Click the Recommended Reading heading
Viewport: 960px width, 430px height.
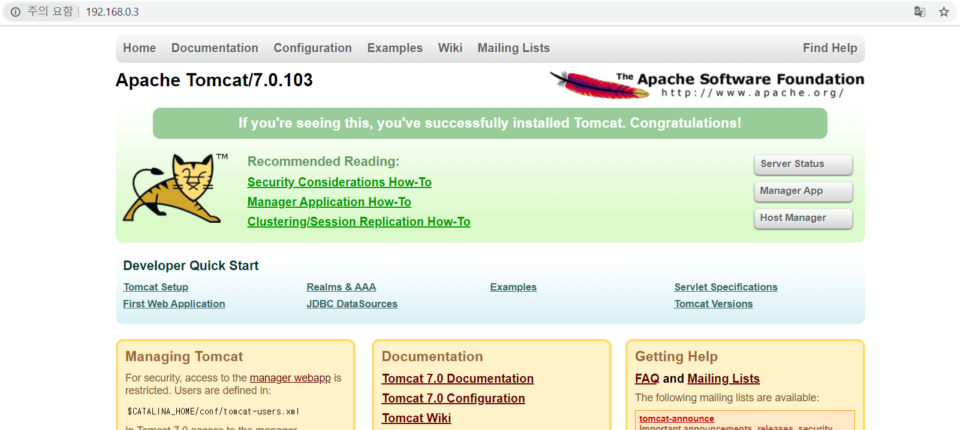(323, 162)
